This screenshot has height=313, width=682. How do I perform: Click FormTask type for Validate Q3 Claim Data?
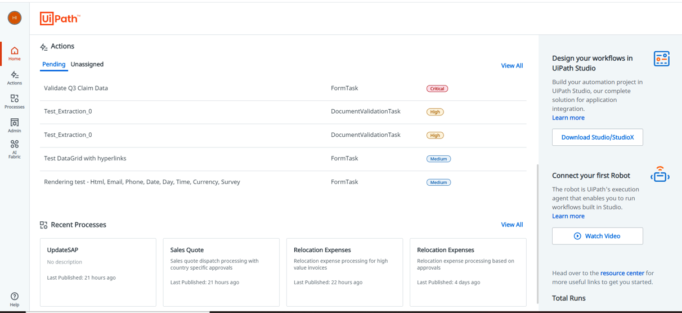coord(344,88)
